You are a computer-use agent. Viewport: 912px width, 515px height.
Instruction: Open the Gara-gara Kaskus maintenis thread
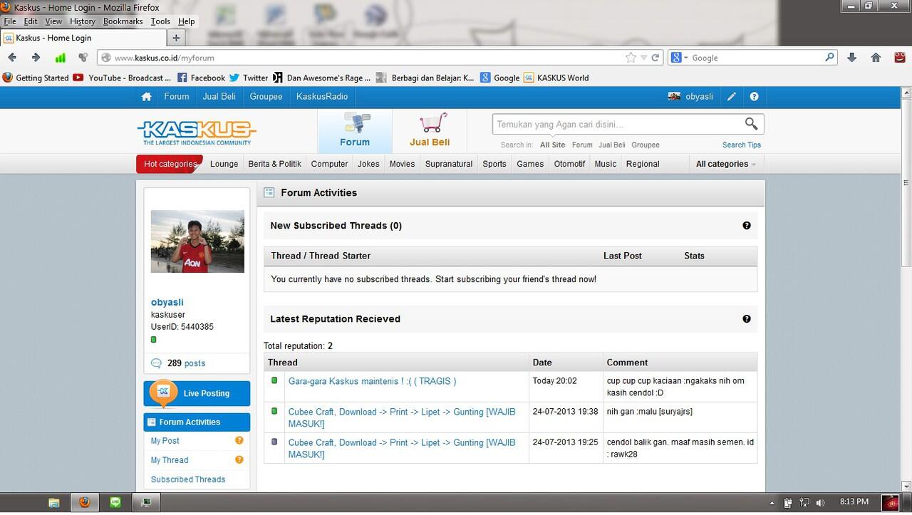coord(372,381)
